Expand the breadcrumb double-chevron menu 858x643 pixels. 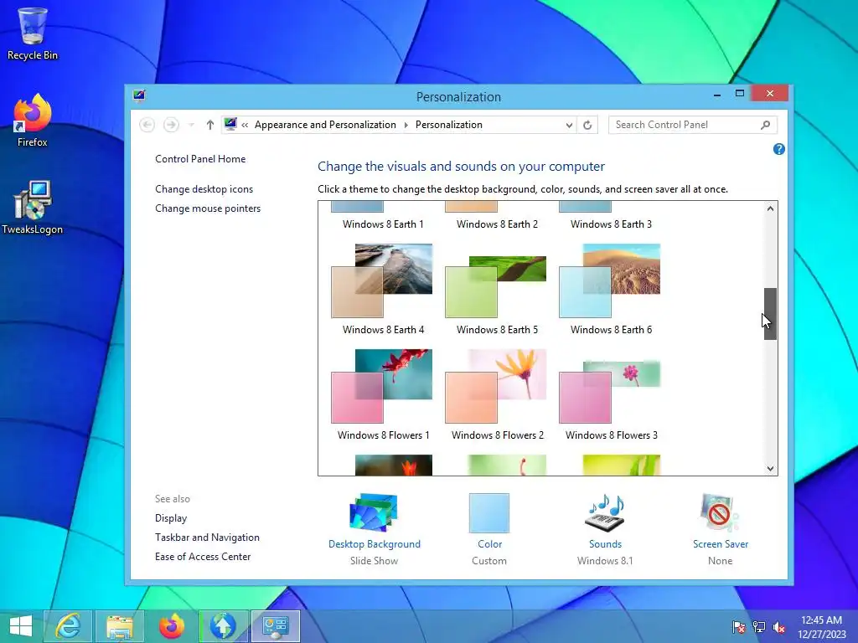(x=245, y=126)
